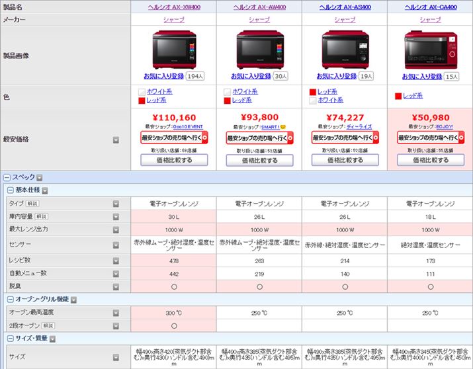Collapse the 基本仕様 section
This screenshot has height=369, width=473.
11,190
